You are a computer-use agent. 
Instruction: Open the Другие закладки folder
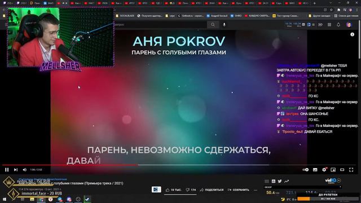319,16
